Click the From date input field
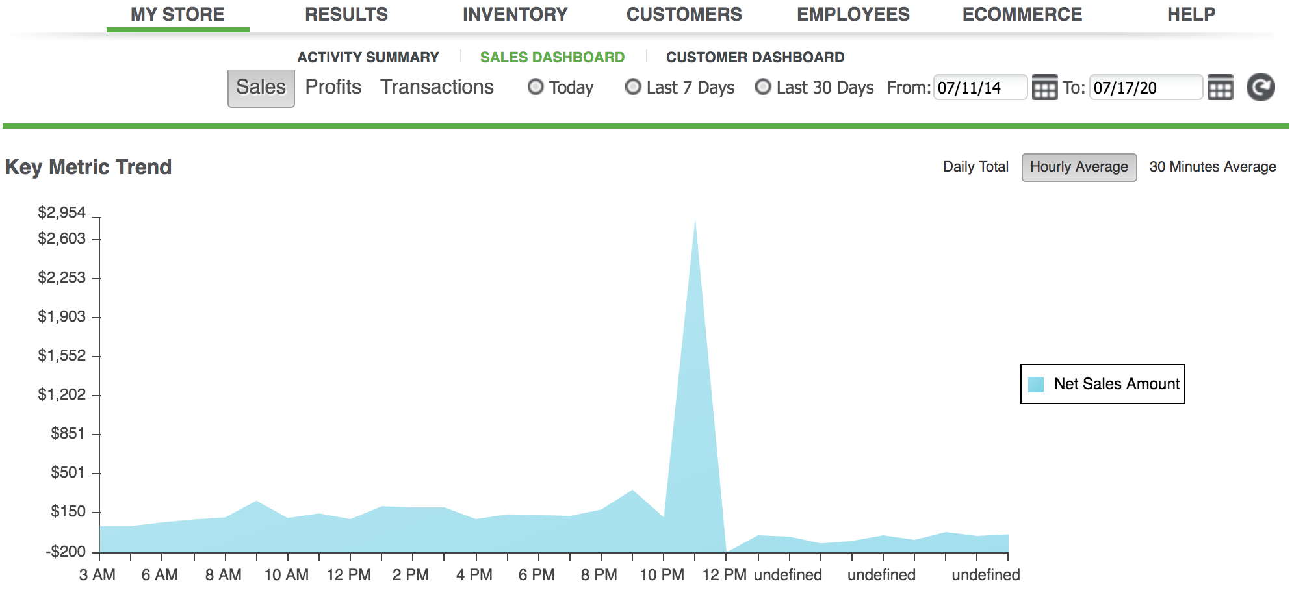 (980, 88)
